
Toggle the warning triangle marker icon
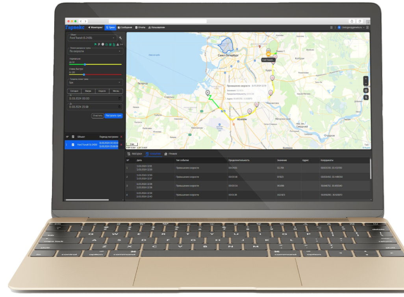tap(118, 44)
